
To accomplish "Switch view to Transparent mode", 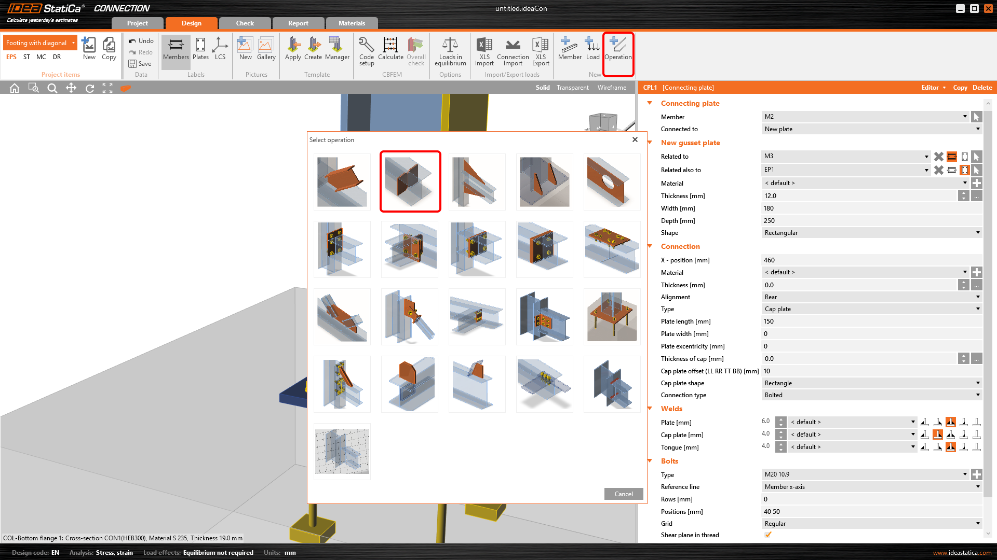I will (x=572, y=88).
